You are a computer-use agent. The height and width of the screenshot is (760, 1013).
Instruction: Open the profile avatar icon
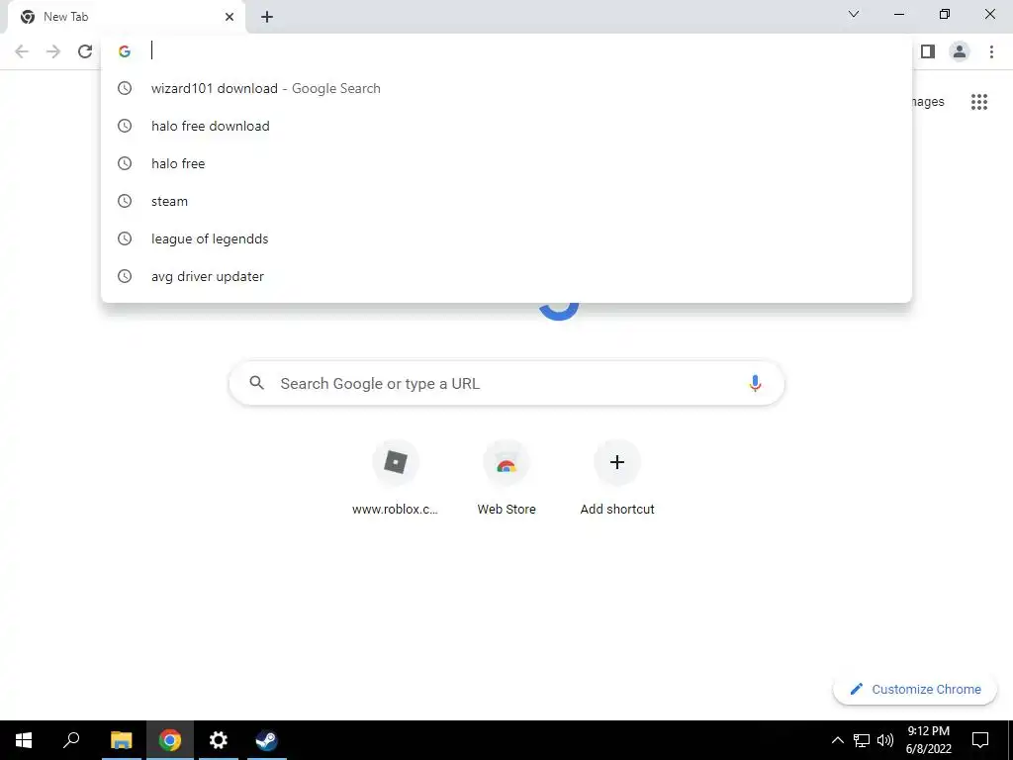(x=960, y=51)
